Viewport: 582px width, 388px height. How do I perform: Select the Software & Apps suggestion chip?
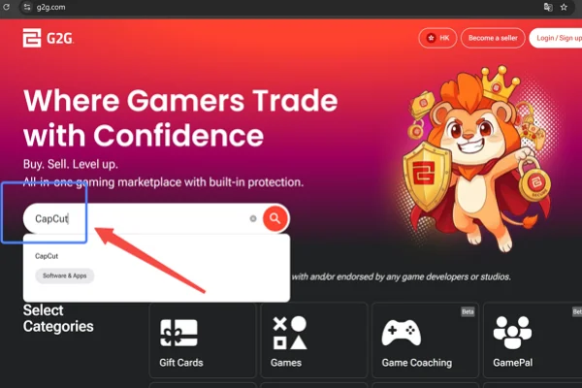(x=65, y=275)
